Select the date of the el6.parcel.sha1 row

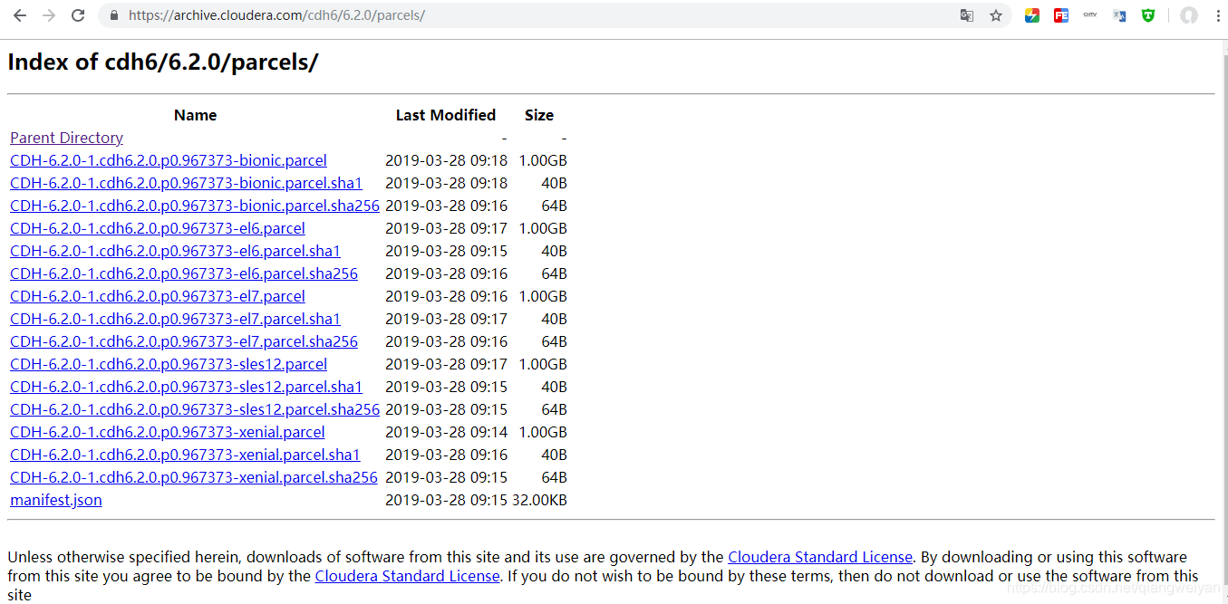(x=447, y=251)
